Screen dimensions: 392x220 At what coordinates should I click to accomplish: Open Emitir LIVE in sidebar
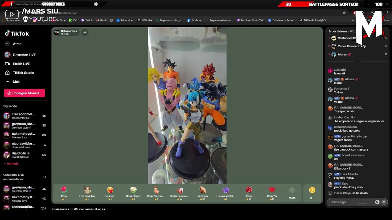[17, 64]
